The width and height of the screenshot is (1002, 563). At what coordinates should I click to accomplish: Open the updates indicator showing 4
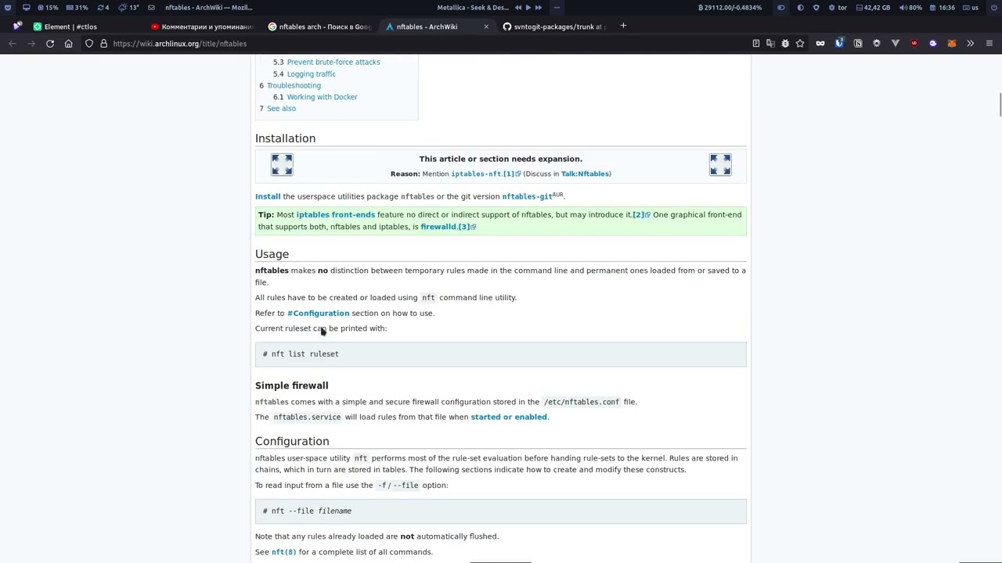tap(103, 8)
